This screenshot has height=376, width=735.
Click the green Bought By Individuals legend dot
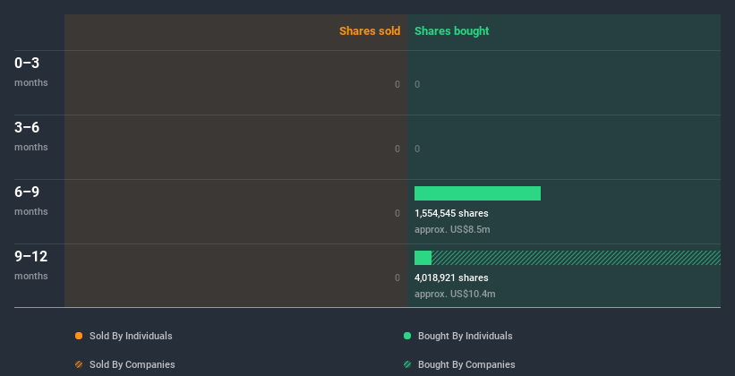(407, 336)
